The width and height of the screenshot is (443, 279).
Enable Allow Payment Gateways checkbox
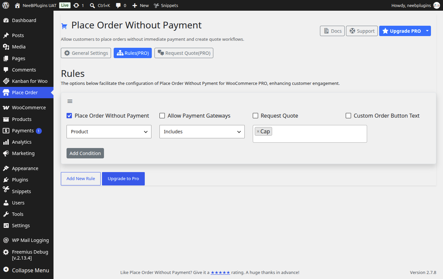pyautogui.click(x=162, y=116)
